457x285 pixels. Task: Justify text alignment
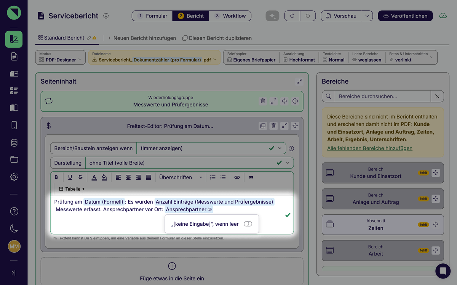pos(149,177)
